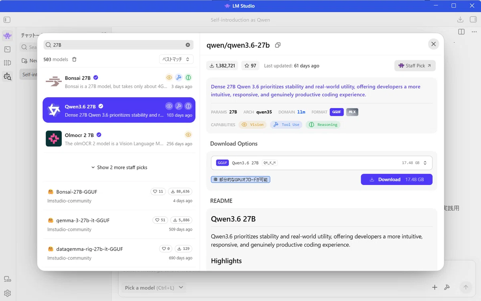Clear the 27B search field text
Screen dimensions: 481x301
[188, 45]
